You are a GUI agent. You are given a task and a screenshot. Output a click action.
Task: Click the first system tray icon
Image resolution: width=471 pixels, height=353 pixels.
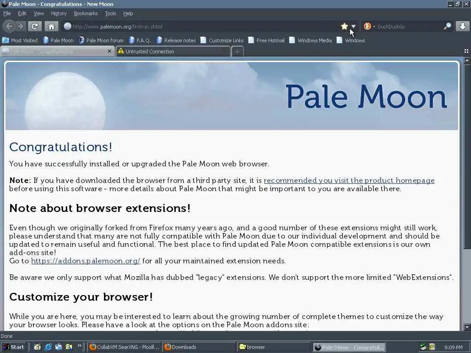click(x=424, y=347)
